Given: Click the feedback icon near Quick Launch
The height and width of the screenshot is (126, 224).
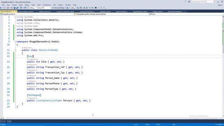Looking at the screenshot, I should (x=189, y=1).
